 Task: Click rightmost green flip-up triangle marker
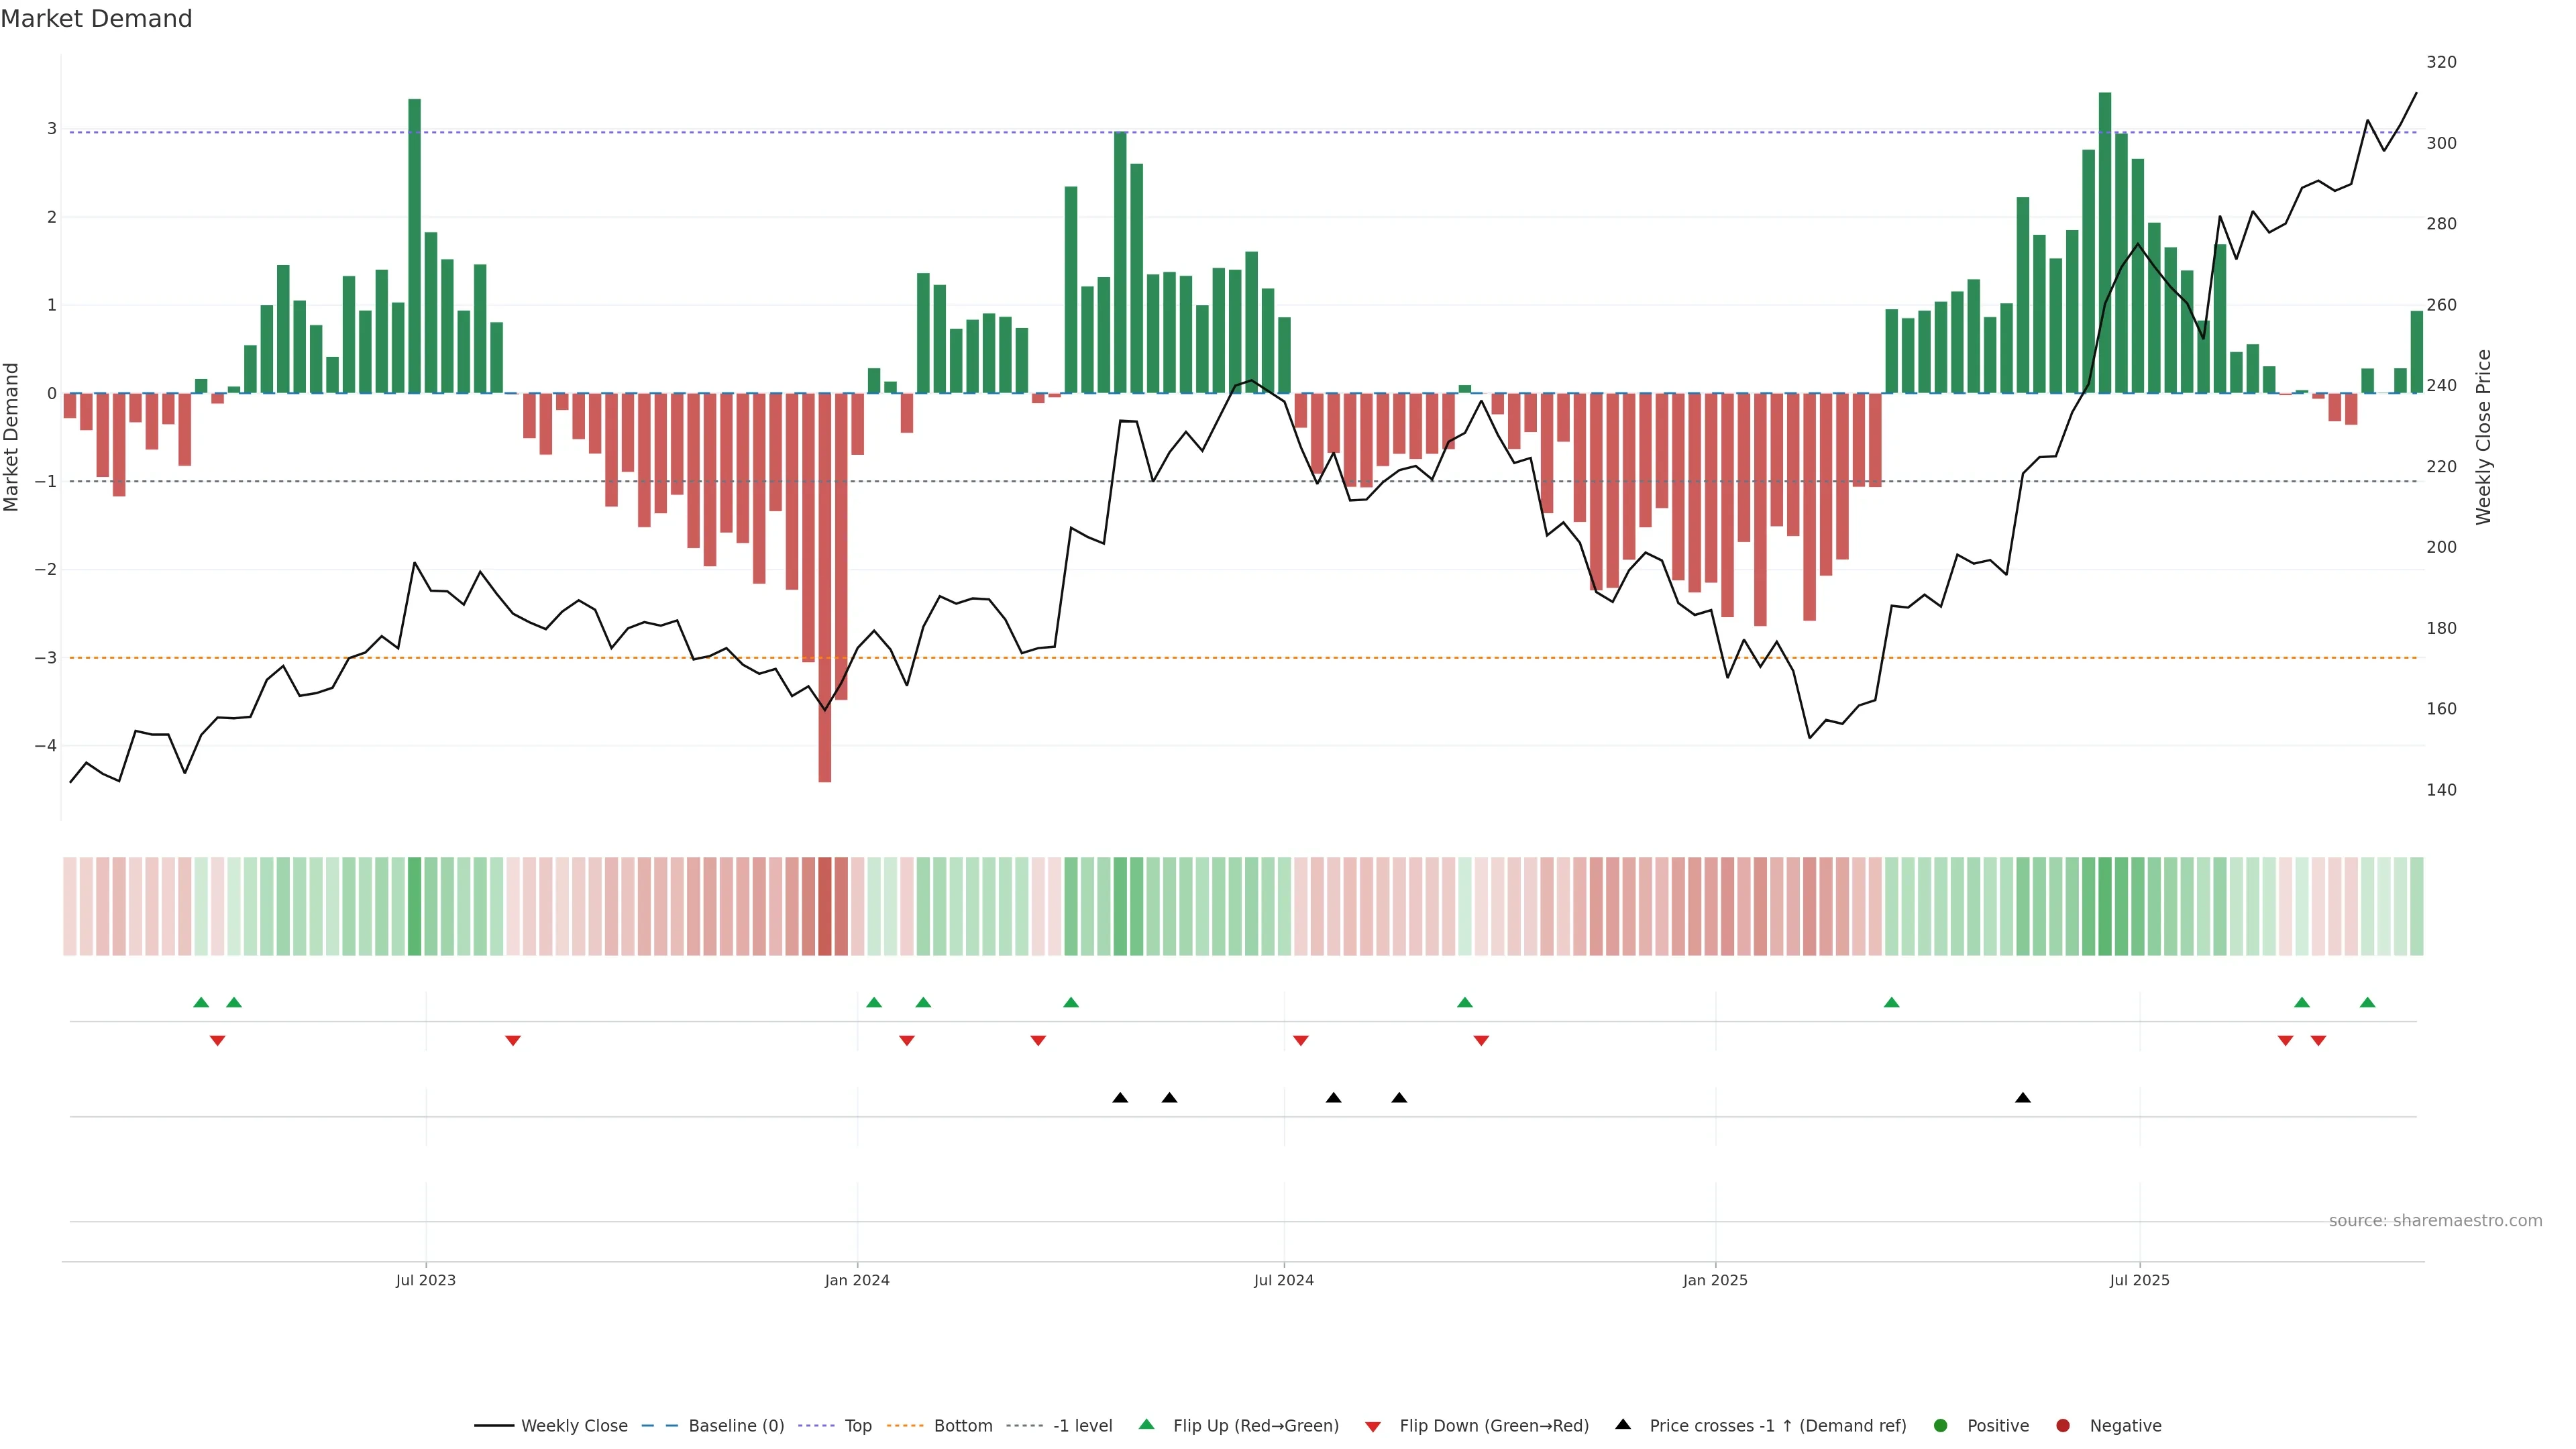pyautogui.click(x=2367, y=1002)
